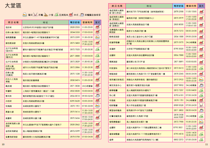Click the 葡式 Portuguese dish legend icon
Viewport: 210px width, 148px height.
point(25,15)
